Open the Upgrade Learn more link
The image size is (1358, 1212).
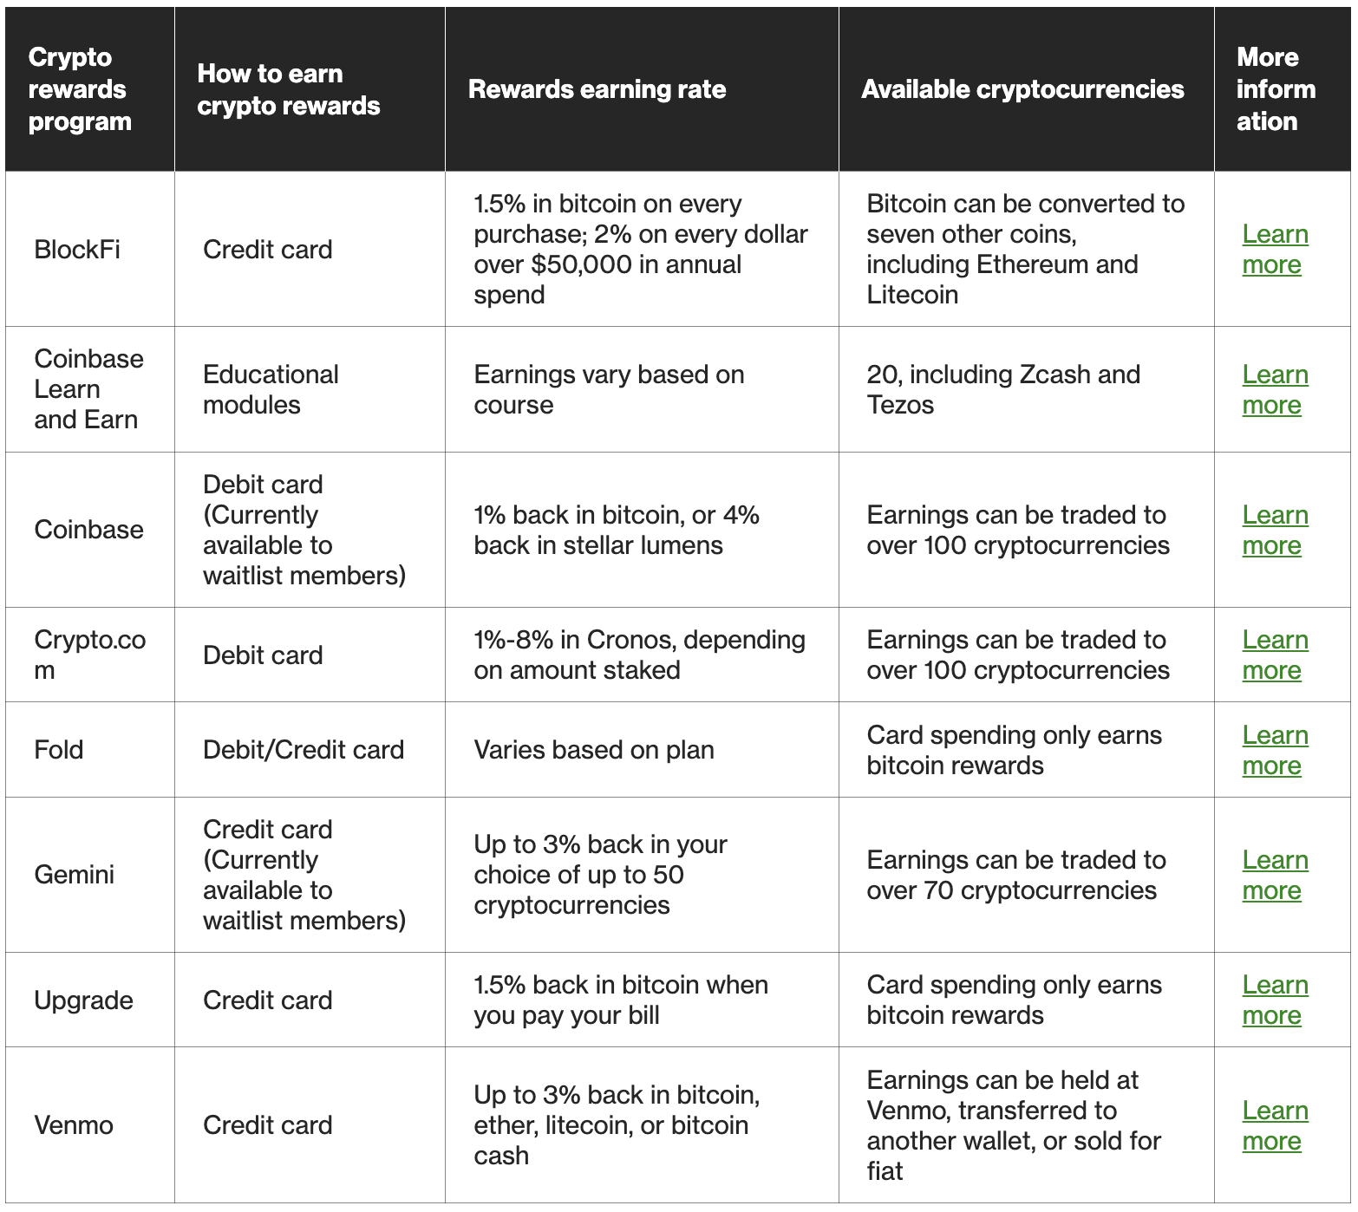[x=1275, y=1000]
